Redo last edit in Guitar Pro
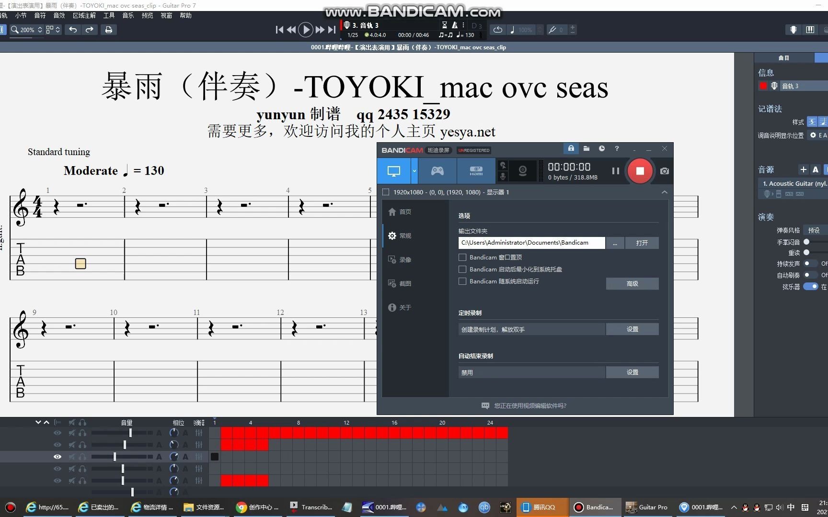The width and height of the screenshot is (828, 517). coord(90,30)
